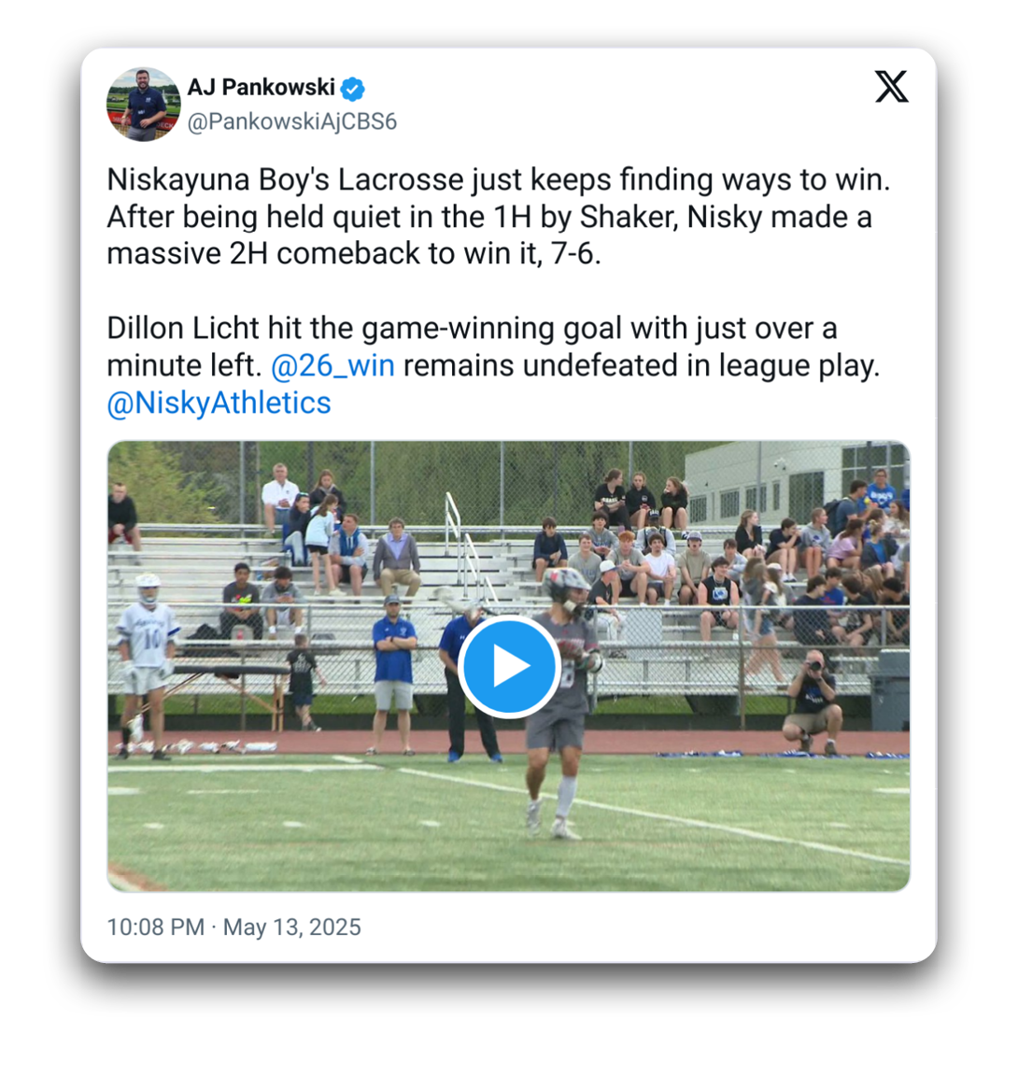This screenshot has height=1077, width=1018.
Task: Click the crouching photographer in the video
Action: (812, 702)
